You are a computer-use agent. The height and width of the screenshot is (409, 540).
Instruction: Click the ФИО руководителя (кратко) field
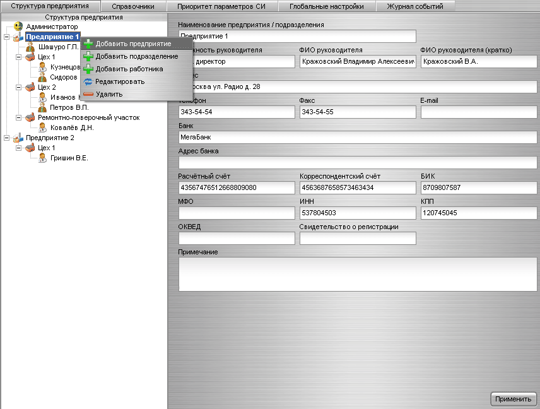click(479, 62)
